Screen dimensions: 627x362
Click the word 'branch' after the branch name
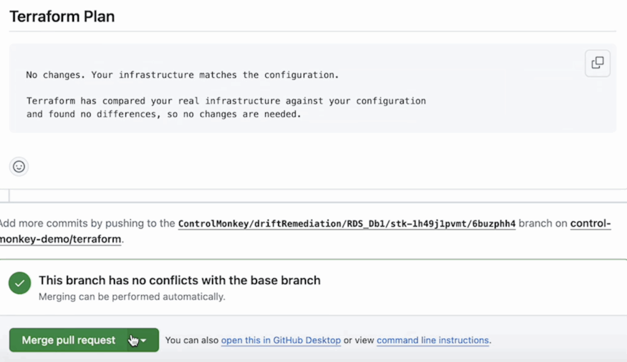pos(535,224)
